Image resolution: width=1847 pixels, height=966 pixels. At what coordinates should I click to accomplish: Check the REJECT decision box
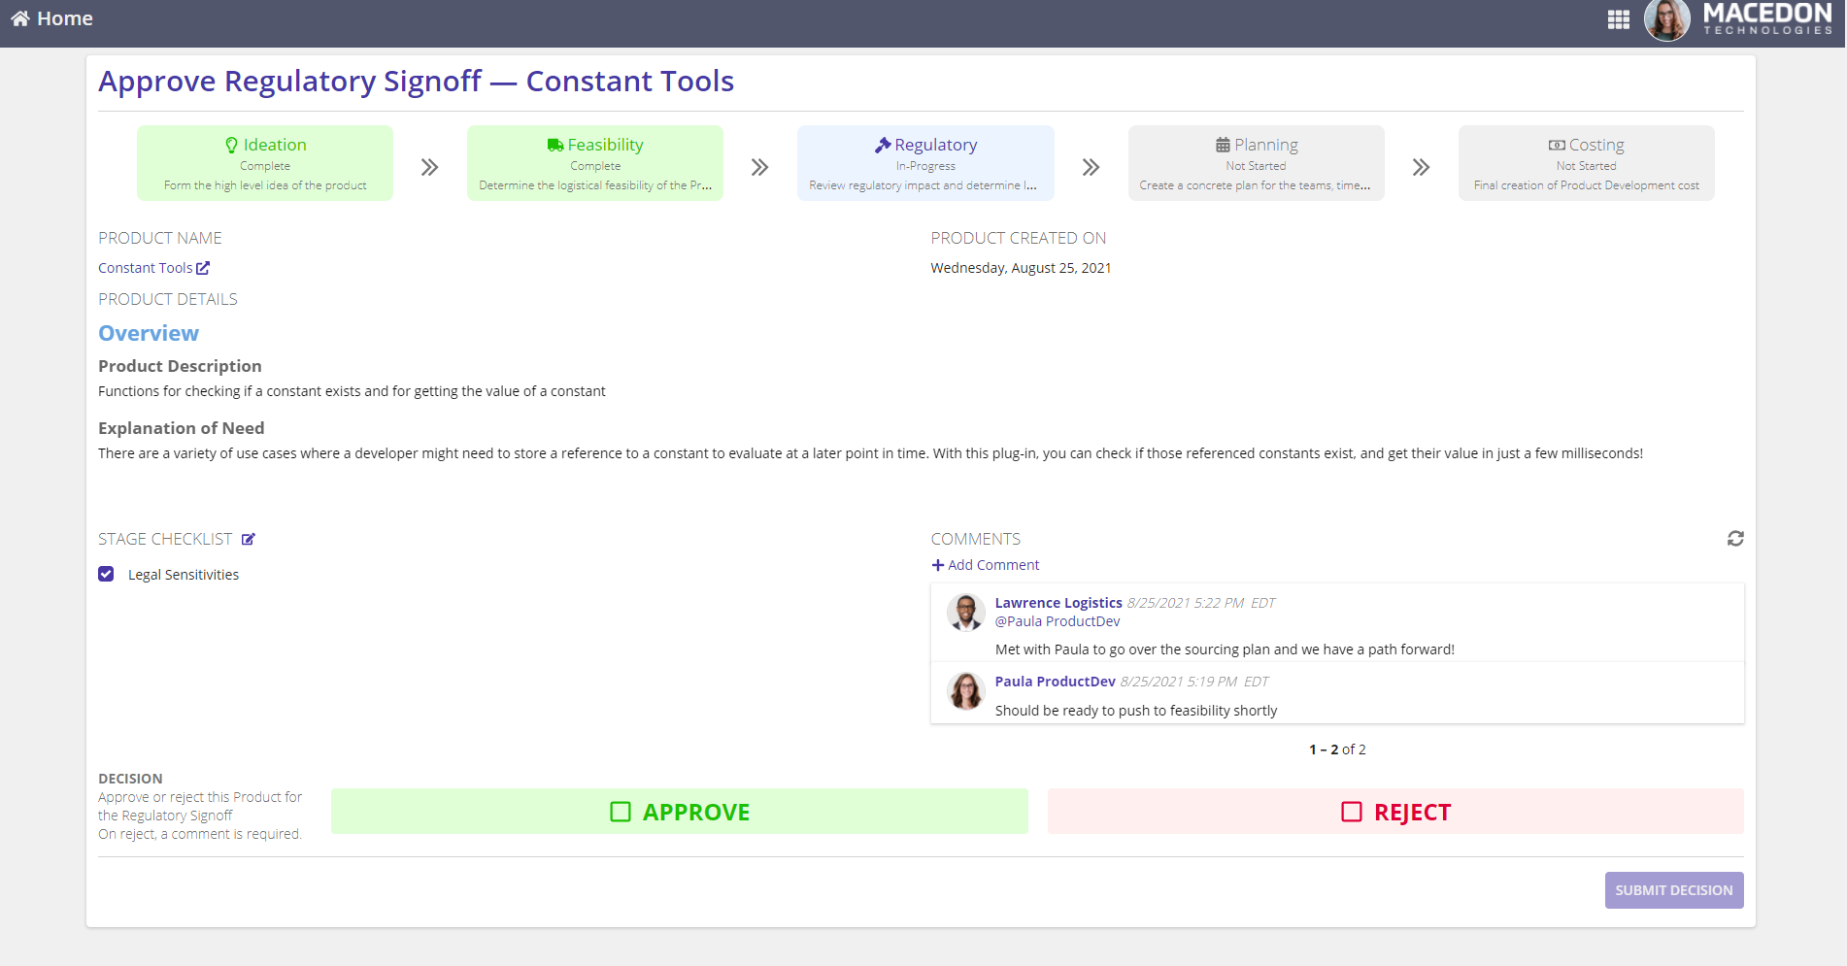click(x=1351, y=812)
